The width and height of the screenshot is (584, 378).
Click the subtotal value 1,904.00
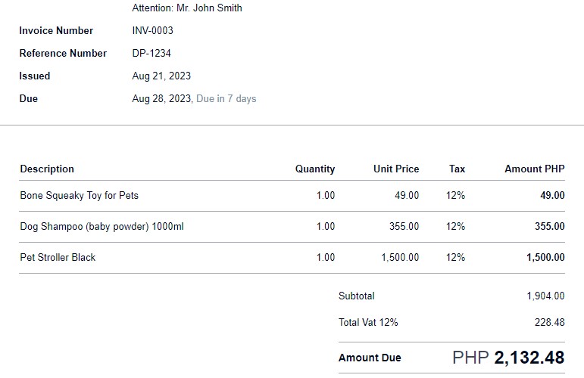(x=545, y=296)
